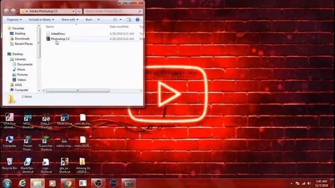The width and height of the screenshot is (335, 188).
Task: Sort by Name column header
Action: pos(50,27)
